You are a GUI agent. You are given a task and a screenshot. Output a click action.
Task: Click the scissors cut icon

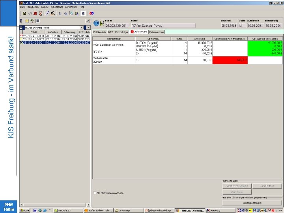(x=60, y=13)
